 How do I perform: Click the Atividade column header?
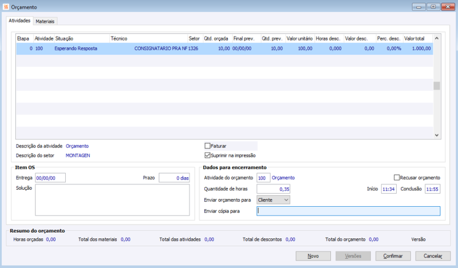click(x=44, y=38)
